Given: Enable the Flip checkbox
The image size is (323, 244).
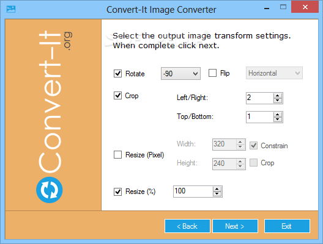Looking at the screenshot, I should point(212,73).
